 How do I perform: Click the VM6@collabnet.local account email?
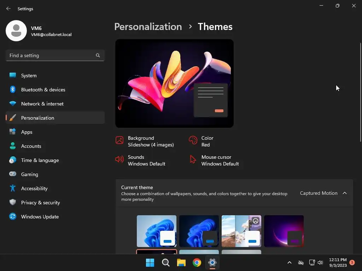pyautogui.click(x=51, y=35)
